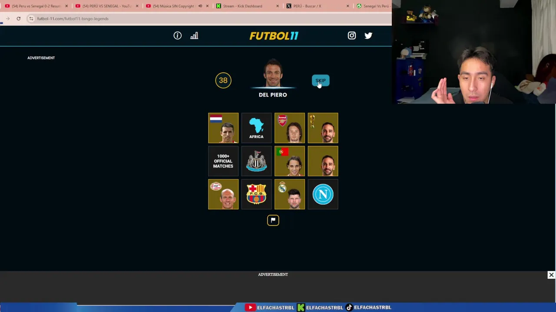The width and height of the screenshot is (556, 312).
Task: Switch to Música SIN Copyright tab
Action: click(x=173, y=6)
